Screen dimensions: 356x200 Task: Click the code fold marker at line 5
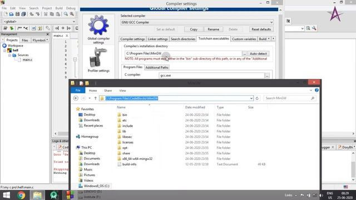[x=75, y=59]
